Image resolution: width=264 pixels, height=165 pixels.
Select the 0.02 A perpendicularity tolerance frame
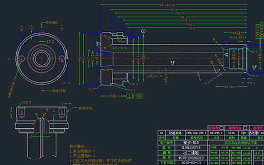tap(135, 96)
